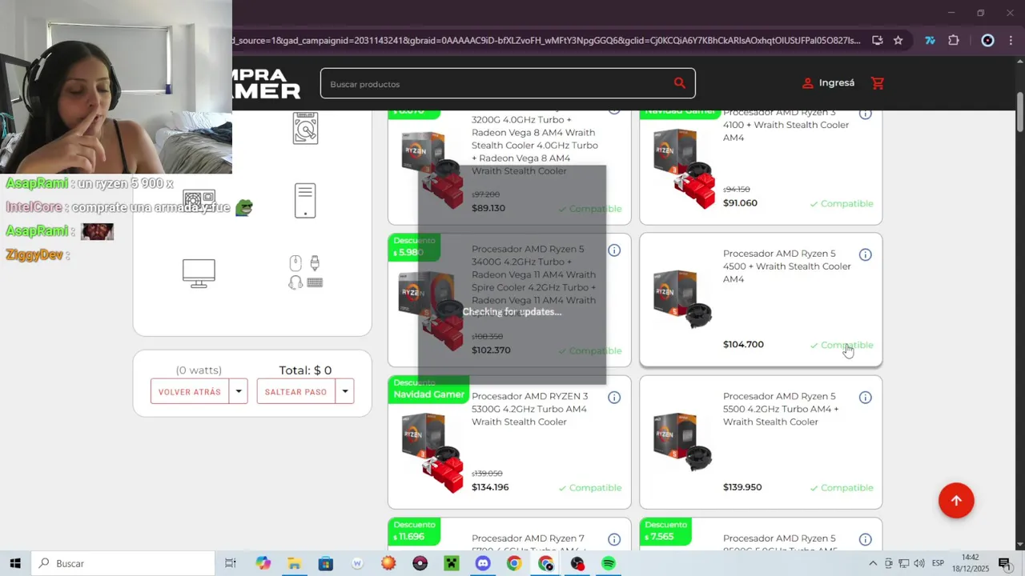The width and height of the screenshot is (1025, 576).
Task: Select the PC case step icon
Action: 305,201
